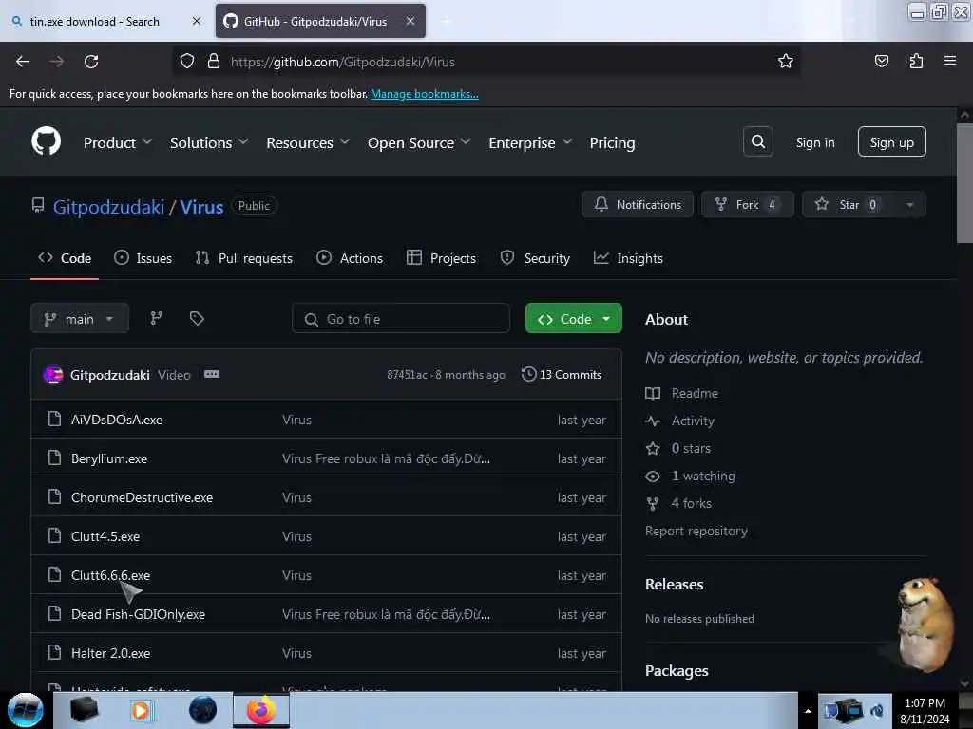View tags using the tag icon
The height and width of the screenshot is (729, 973).
pyautogui.click(x=197, y=319)
